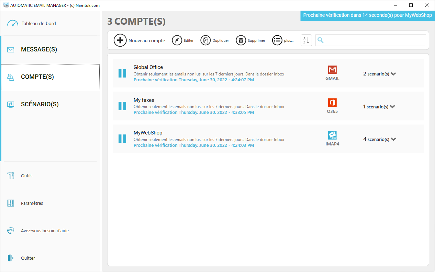Pause the MyWebShop account
The height and width of the screenshot is (272, 435).
pyautogui.click(x=122, y=139)
